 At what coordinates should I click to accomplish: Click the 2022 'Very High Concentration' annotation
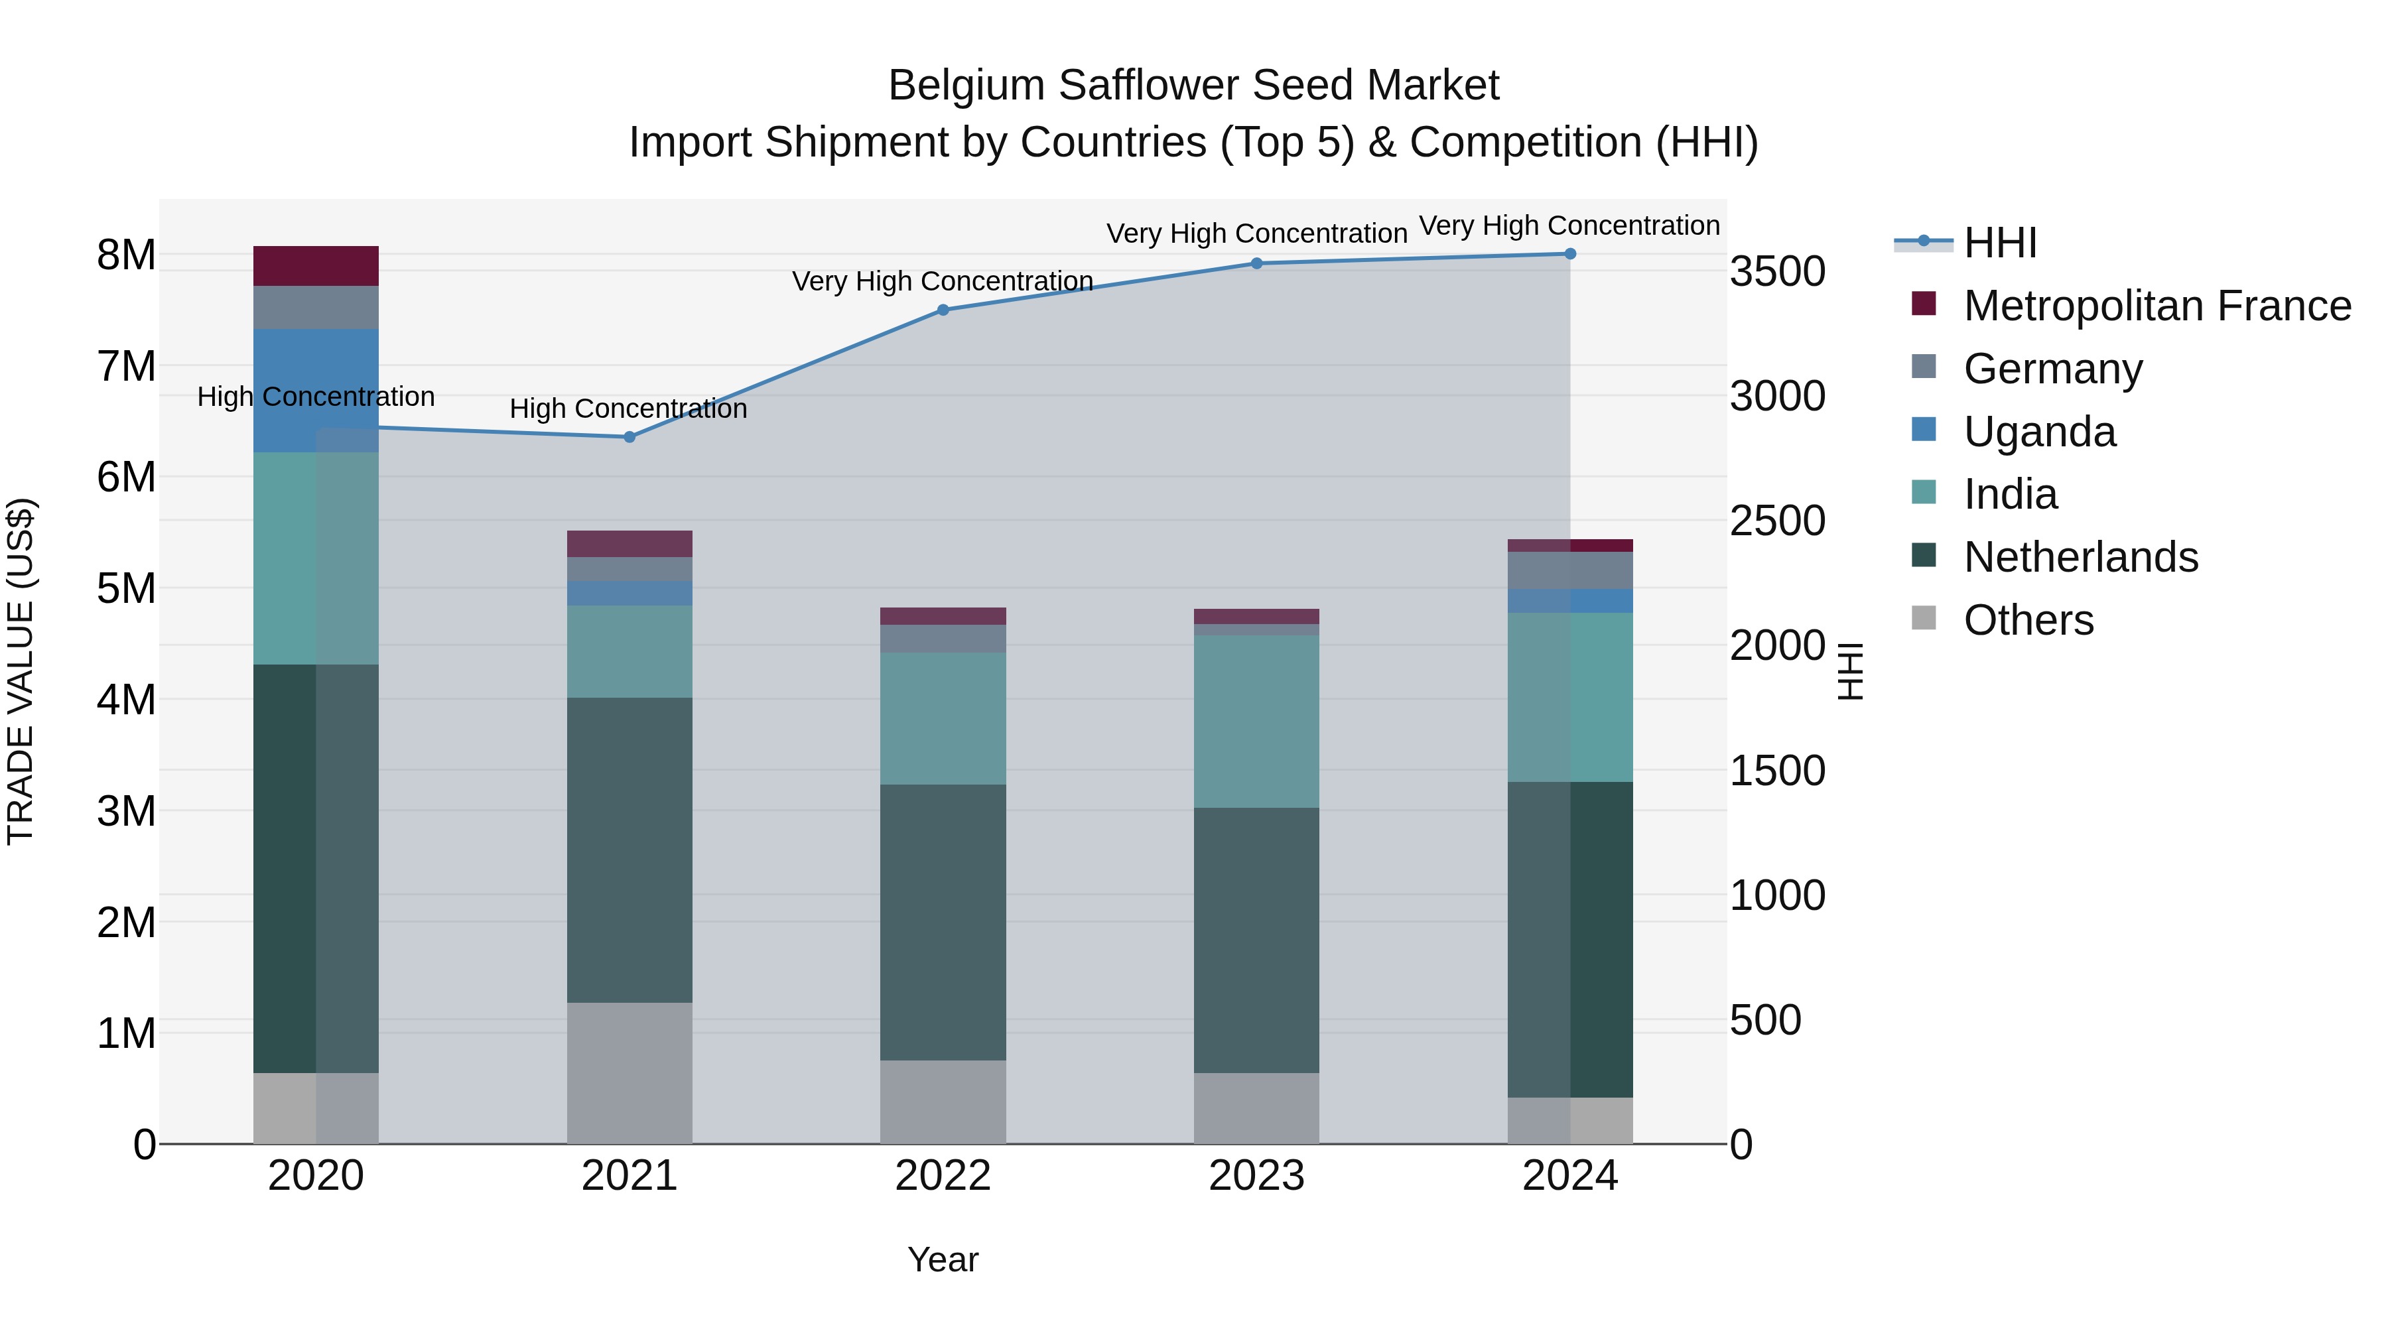click(943, 281)
